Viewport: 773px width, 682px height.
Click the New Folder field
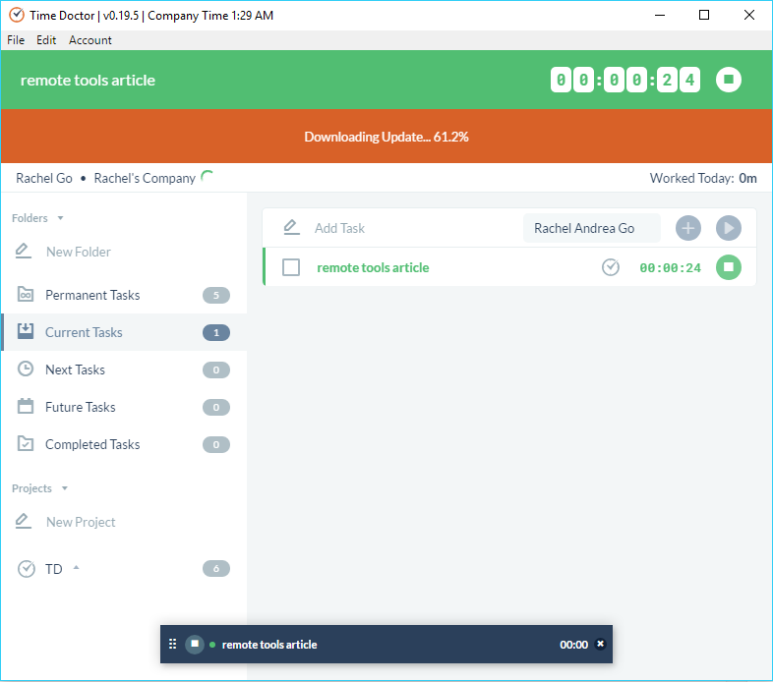pos(79,252)
